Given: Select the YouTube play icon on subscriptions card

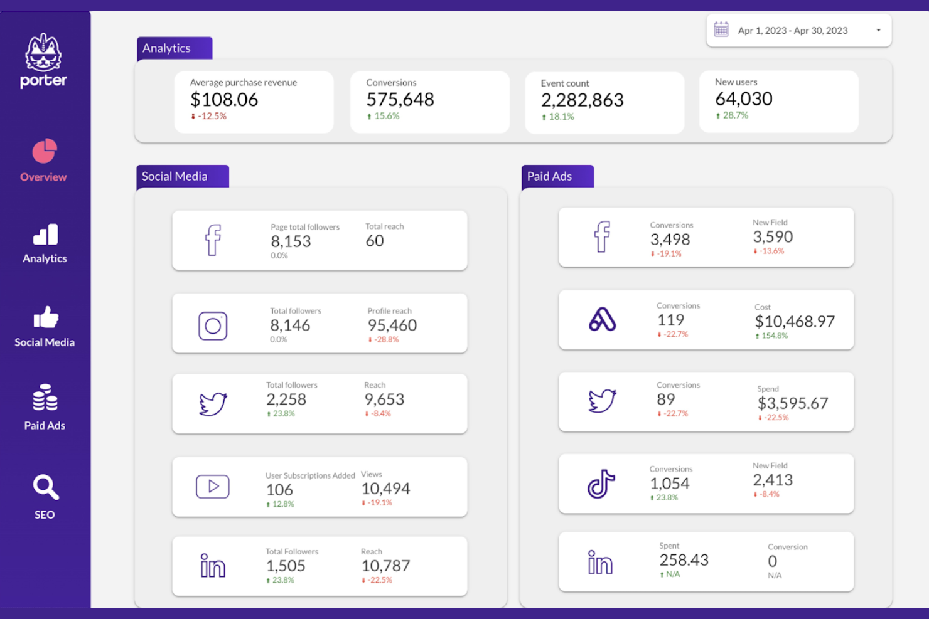Looking at the screenshot, I should coord(213,487).
